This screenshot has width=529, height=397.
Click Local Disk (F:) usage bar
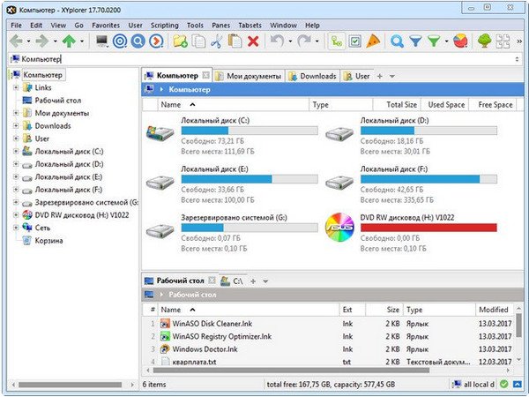coord(428,179)
